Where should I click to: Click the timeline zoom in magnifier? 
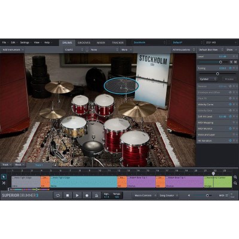[235, 177]
